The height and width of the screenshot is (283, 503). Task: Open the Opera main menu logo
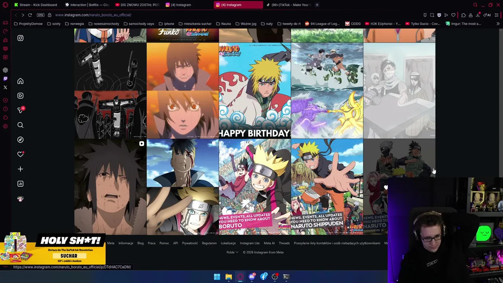point(6,5)
